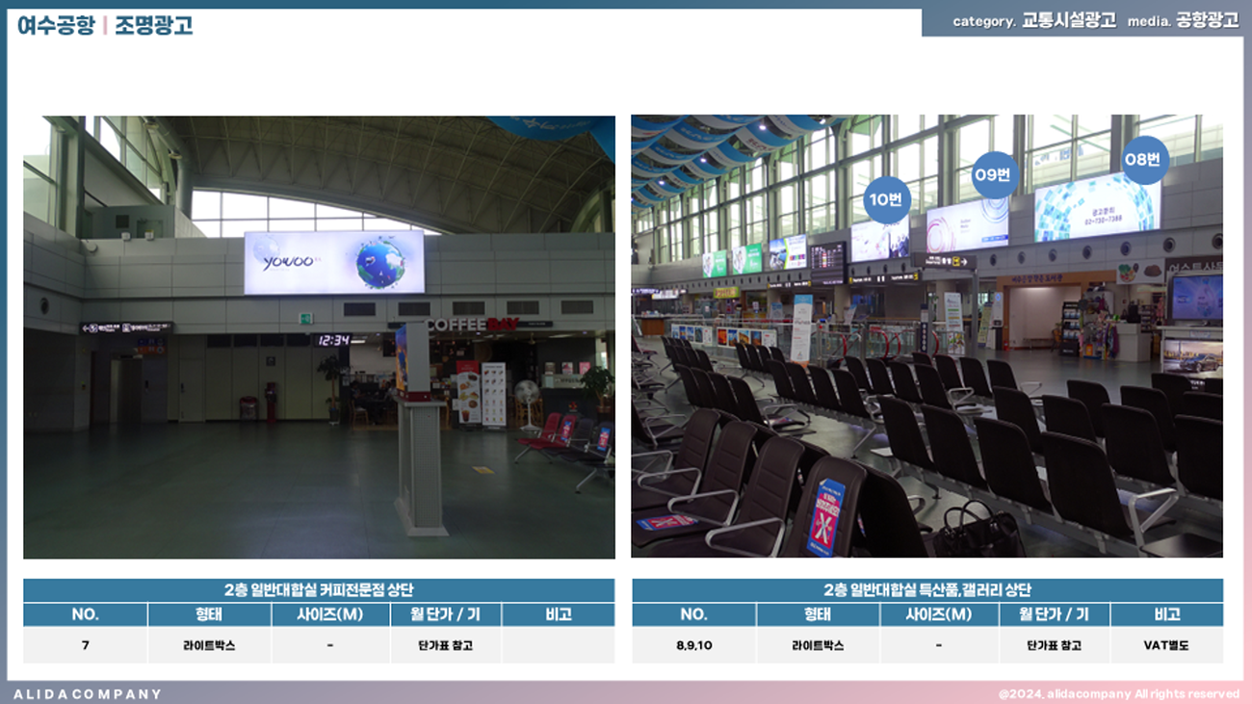This screenshot has height=704, width=1252.
Task: Click the 교통시설광고 category label
Action: [1069, 21]
